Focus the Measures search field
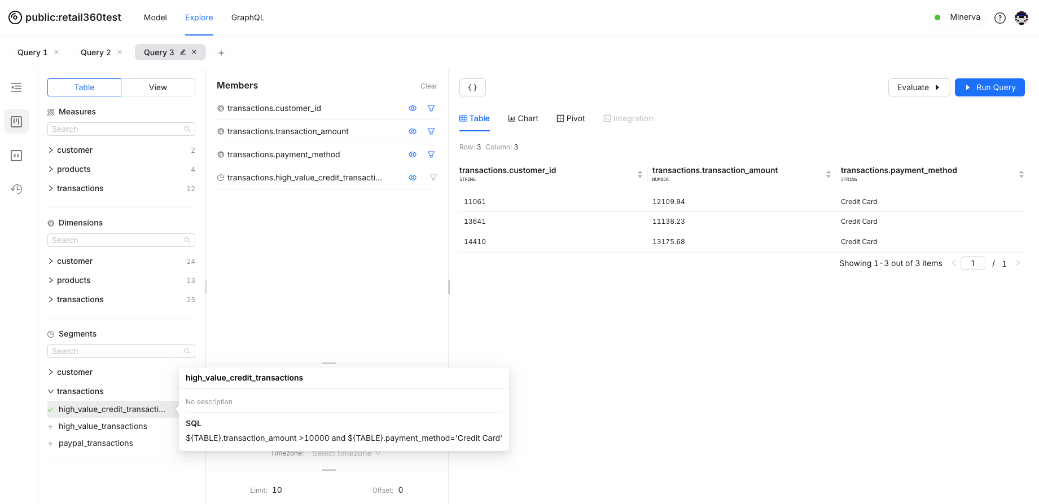The image size is (1039, 504). coord(121,129)
